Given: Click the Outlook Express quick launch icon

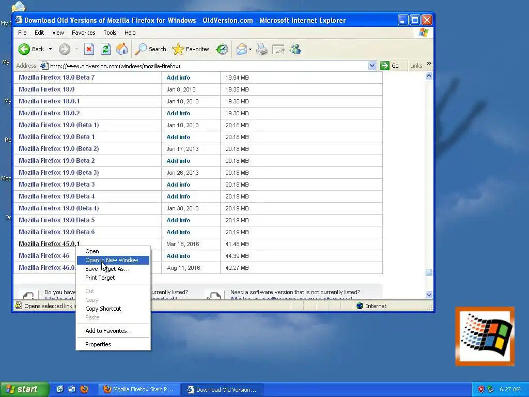Looking at the screenshot, I should 72,389.
